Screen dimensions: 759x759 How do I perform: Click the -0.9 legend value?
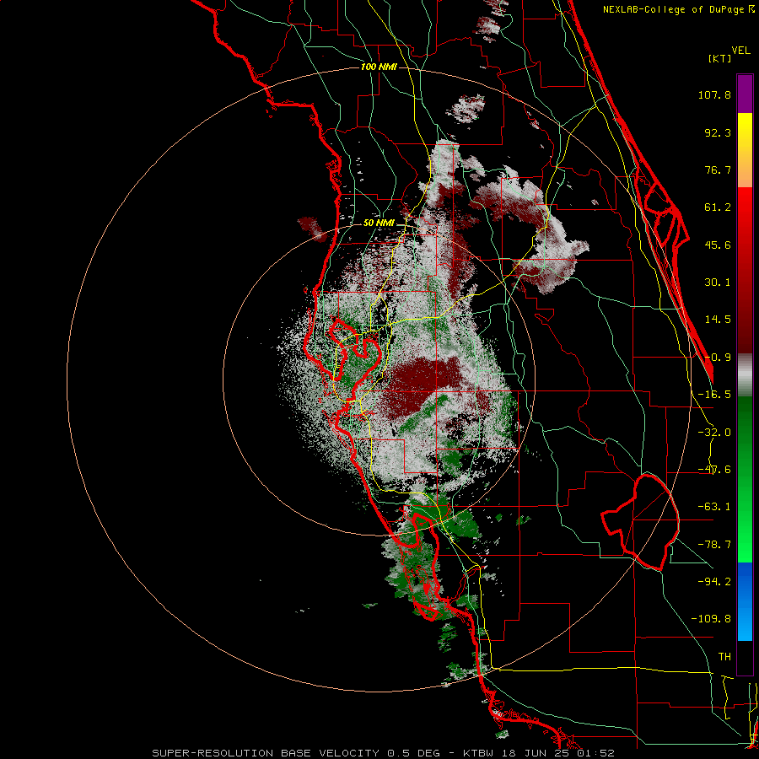718,358
